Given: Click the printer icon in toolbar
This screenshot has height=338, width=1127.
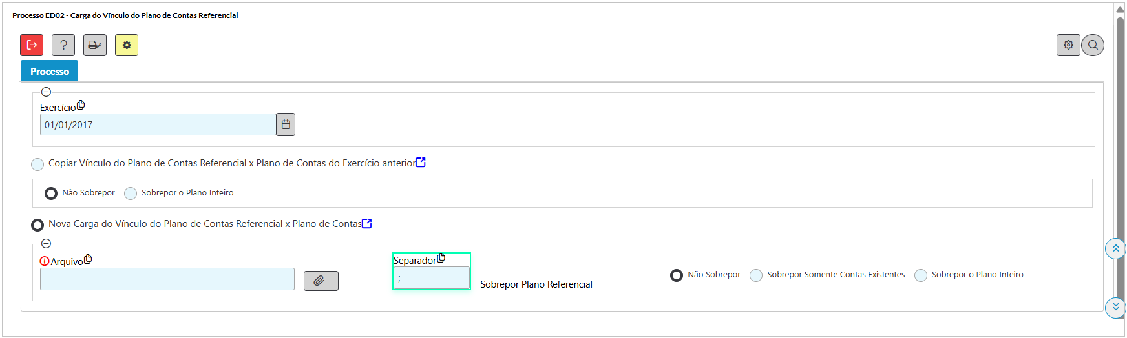Looking at the screenshot, I should (95, 45).
